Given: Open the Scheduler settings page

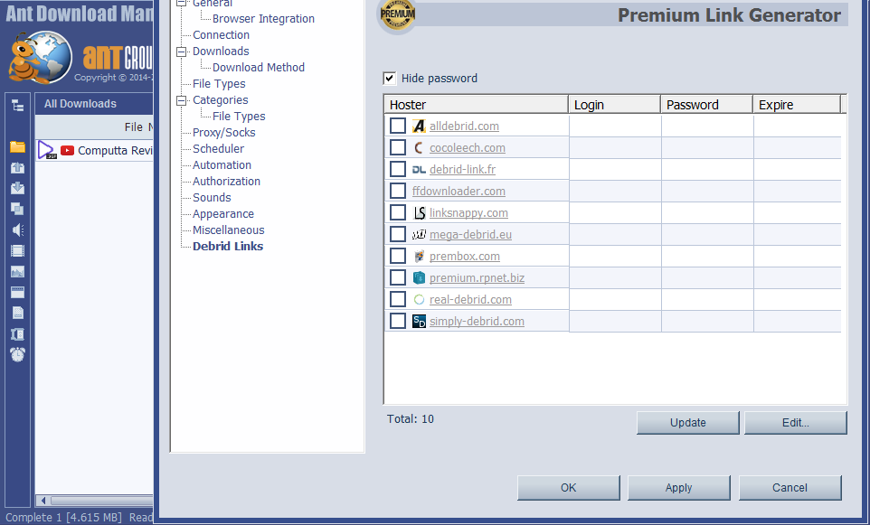Looking at the screenshot, I should point(218,148).
